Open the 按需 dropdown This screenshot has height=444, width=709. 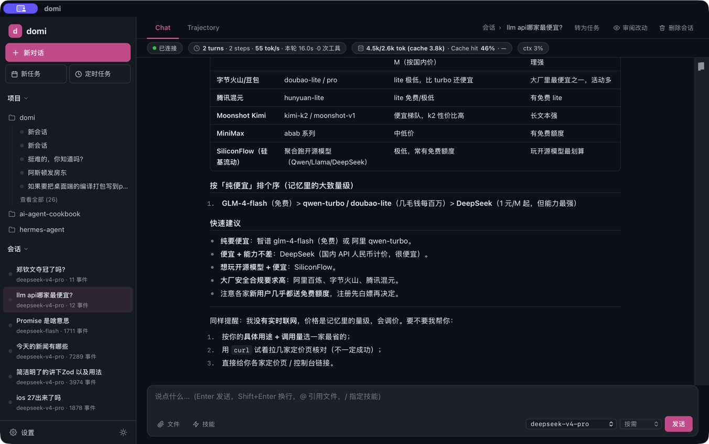(640, 424)
